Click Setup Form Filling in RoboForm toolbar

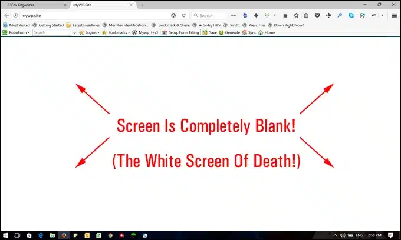click(182, 33)
